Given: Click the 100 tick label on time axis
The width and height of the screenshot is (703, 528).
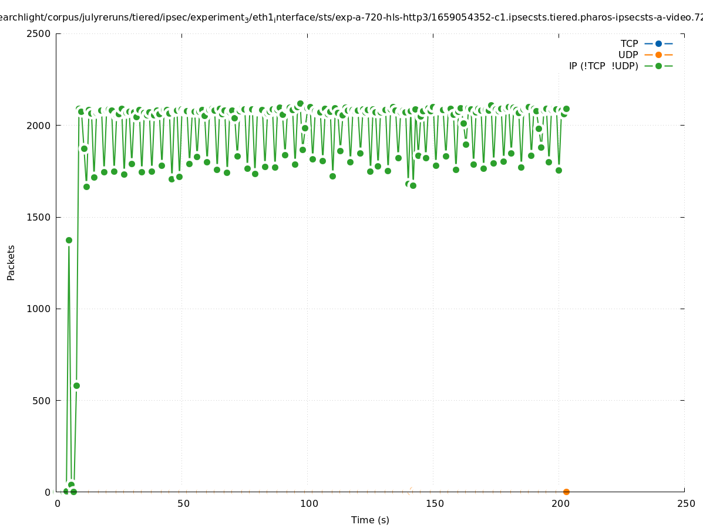Looking at the screenshot, I should click(x=309, y=503).
